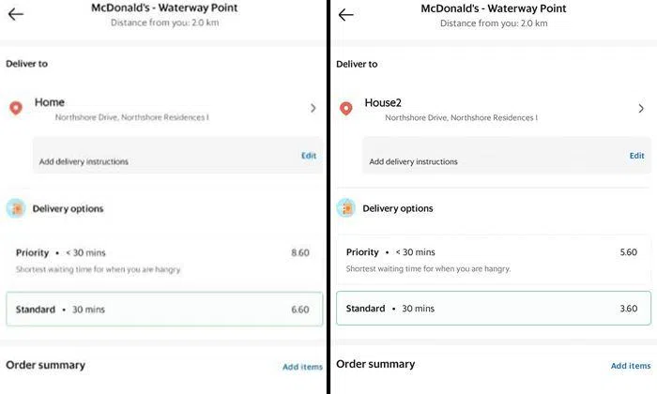Select Standard delivery costing 6.60
Screen dimensions: 657x394
[x=163, y=310]
